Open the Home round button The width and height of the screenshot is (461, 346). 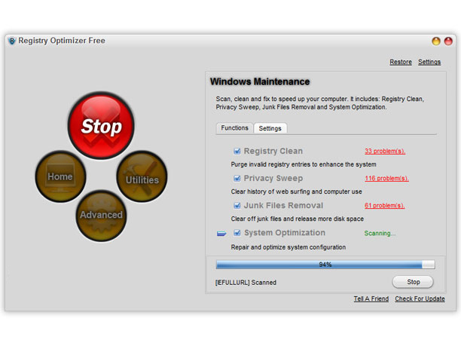click(60, 176)
